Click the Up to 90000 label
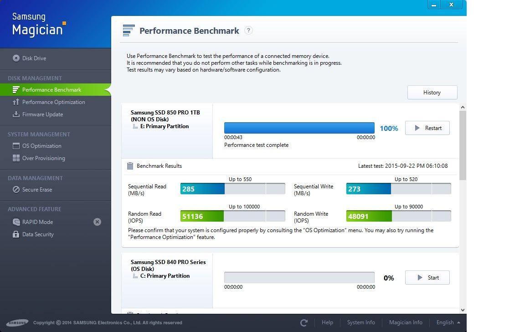The width and height of the screenshot is (525, 332). [408, 207]
